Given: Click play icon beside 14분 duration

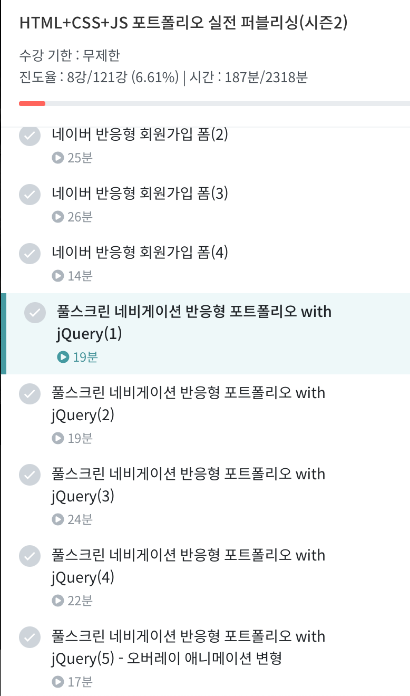Looking at the screenshot, I should pyautogui.click(x=57, y=276).
